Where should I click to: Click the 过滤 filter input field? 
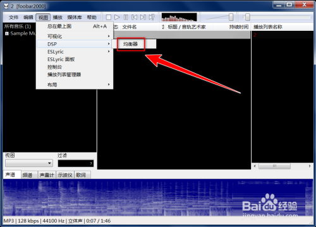tap(76, 163)
